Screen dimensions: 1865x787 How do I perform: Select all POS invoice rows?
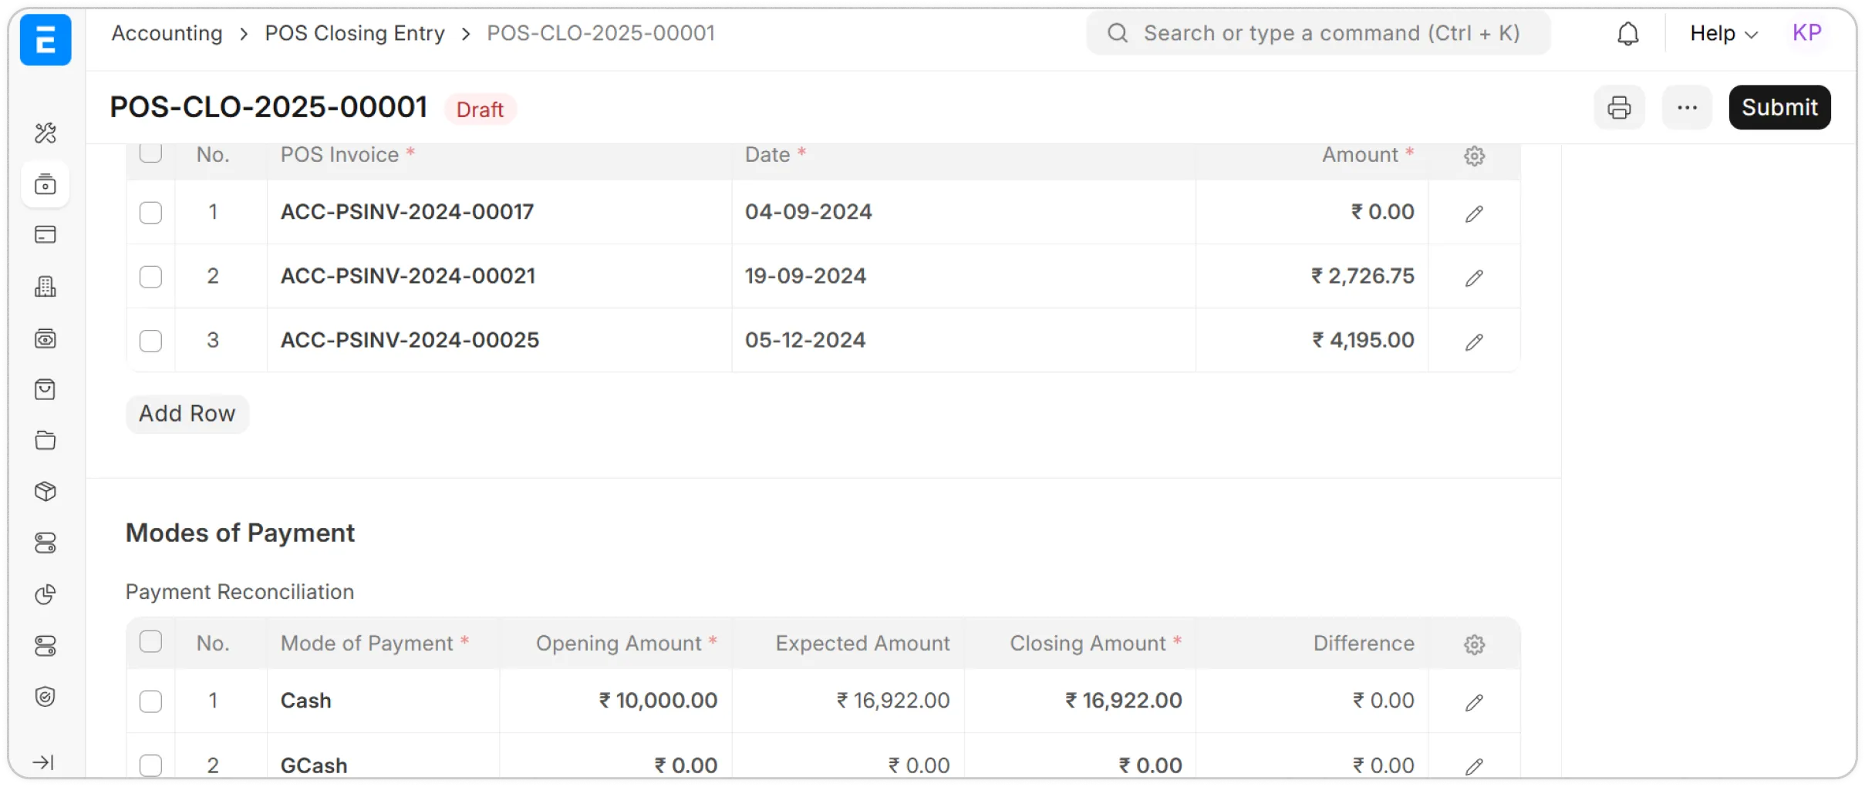[x=150, y=153]
